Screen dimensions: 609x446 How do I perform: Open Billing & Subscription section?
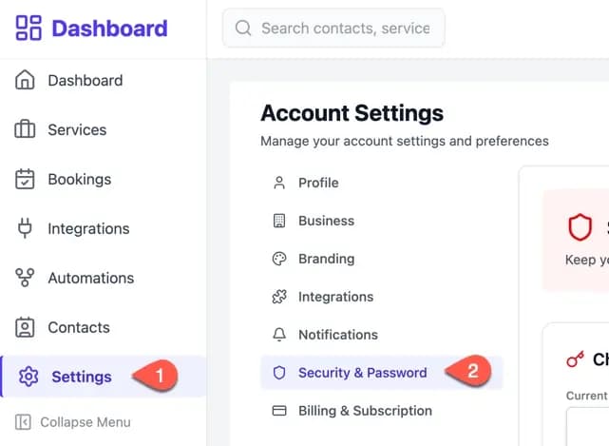pos(382,411)
